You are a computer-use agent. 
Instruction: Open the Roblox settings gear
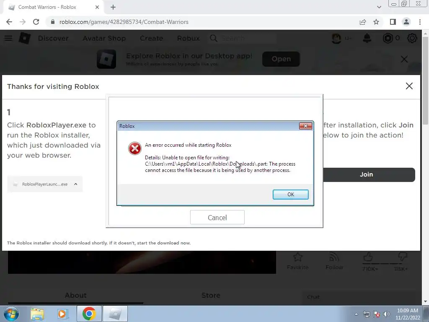412,38
